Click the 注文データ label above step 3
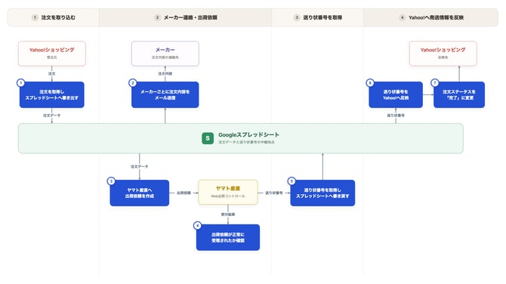The height and width of the screenshot is (284, 506). pos(140,166)
